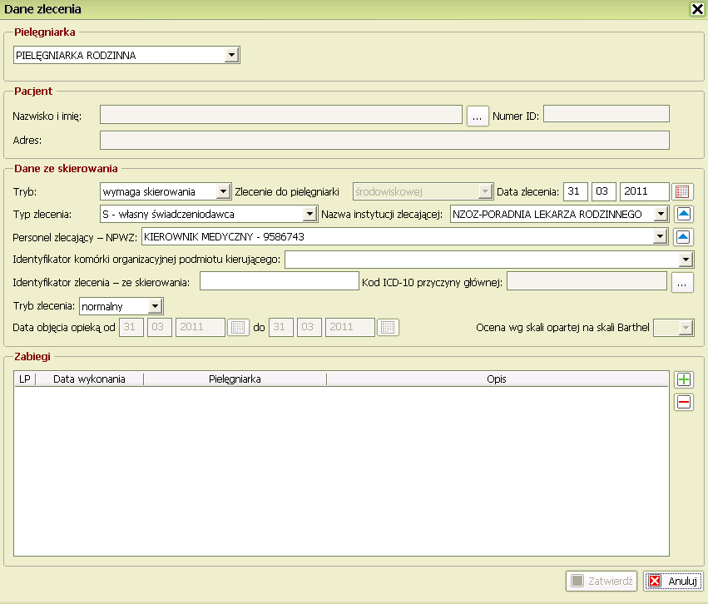Click the Data zlecenia month field '03'
The height and width of the screenshot is (604, 708).
click(x=604, y=191)
